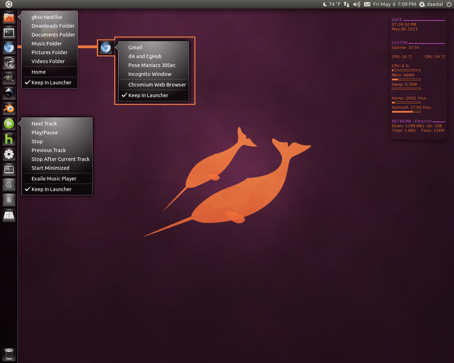
Task: Launch the MyPaint paint bucket icon
Action: click(9, 63)
